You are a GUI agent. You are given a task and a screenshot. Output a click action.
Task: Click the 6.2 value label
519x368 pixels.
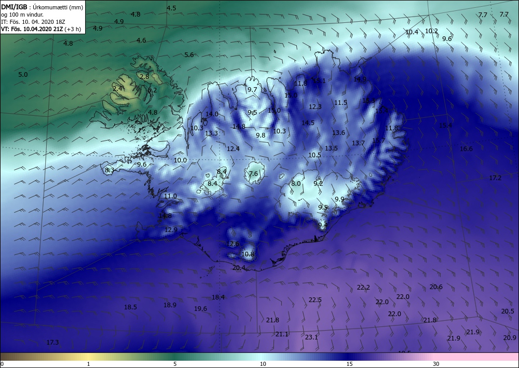coord(152,90)
